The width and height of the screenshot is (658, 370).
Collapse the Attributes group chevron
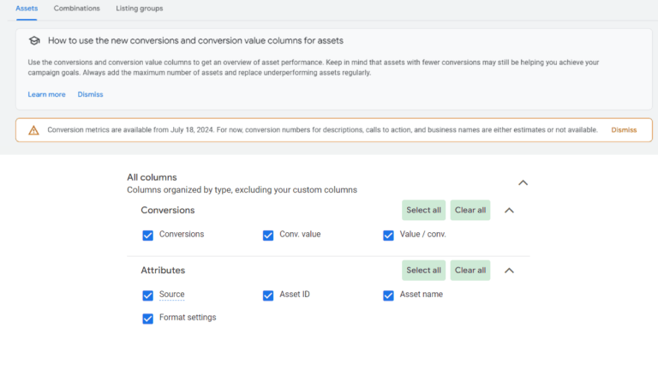[509, 271]
